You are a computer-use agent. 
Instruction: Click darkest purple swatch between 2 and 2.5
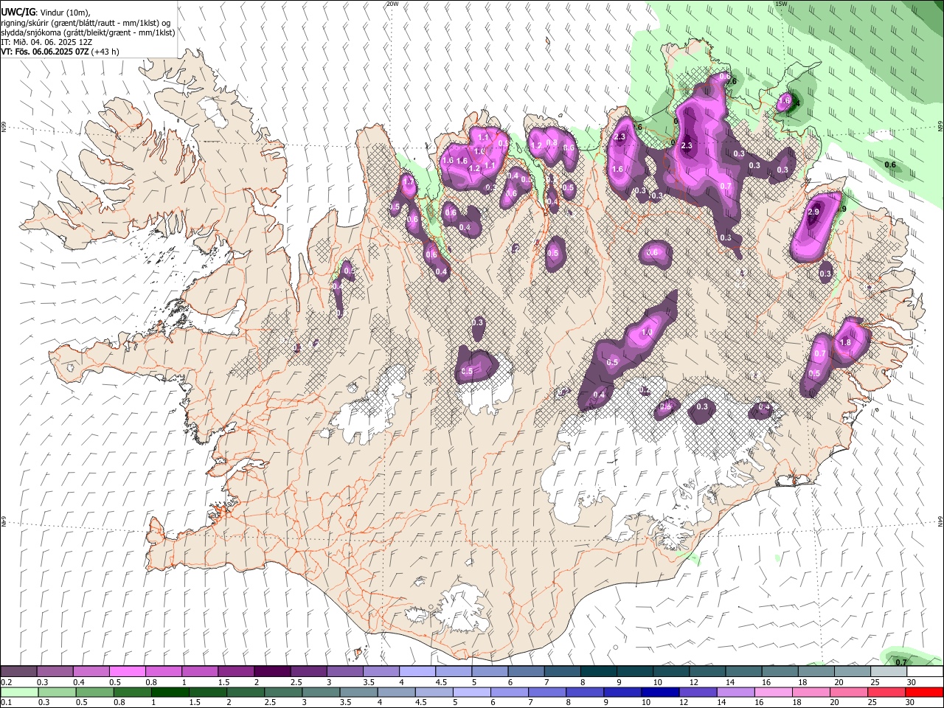271,671
